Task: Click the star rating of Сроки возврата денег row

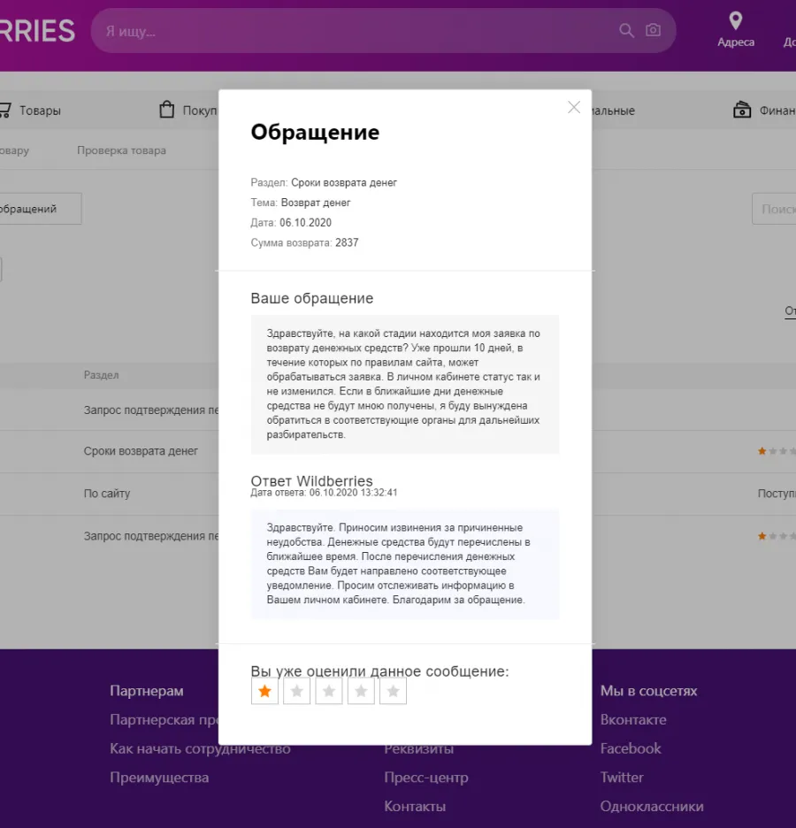Action: 776,451
